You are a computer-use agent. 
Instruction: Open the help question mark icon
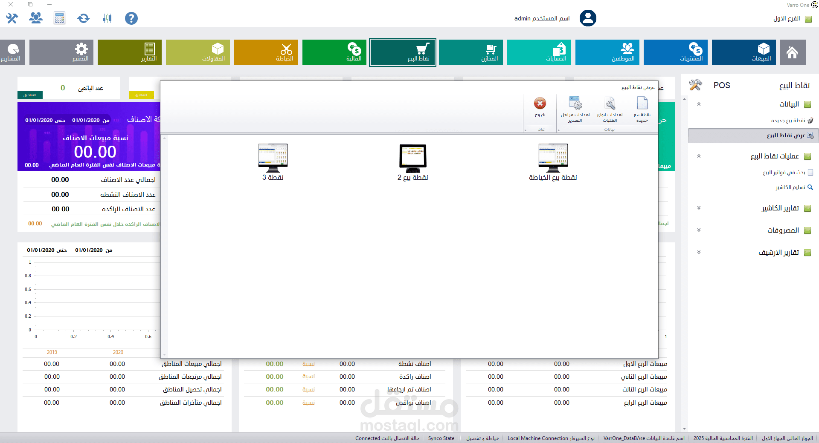(x=131, y=18)
